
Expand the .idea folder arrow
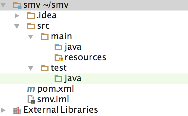17,16
